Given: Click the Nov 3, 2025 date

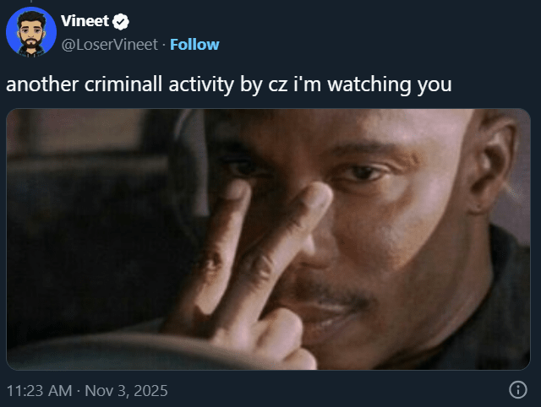Looking at the screenshot, I should pos(126,391).
